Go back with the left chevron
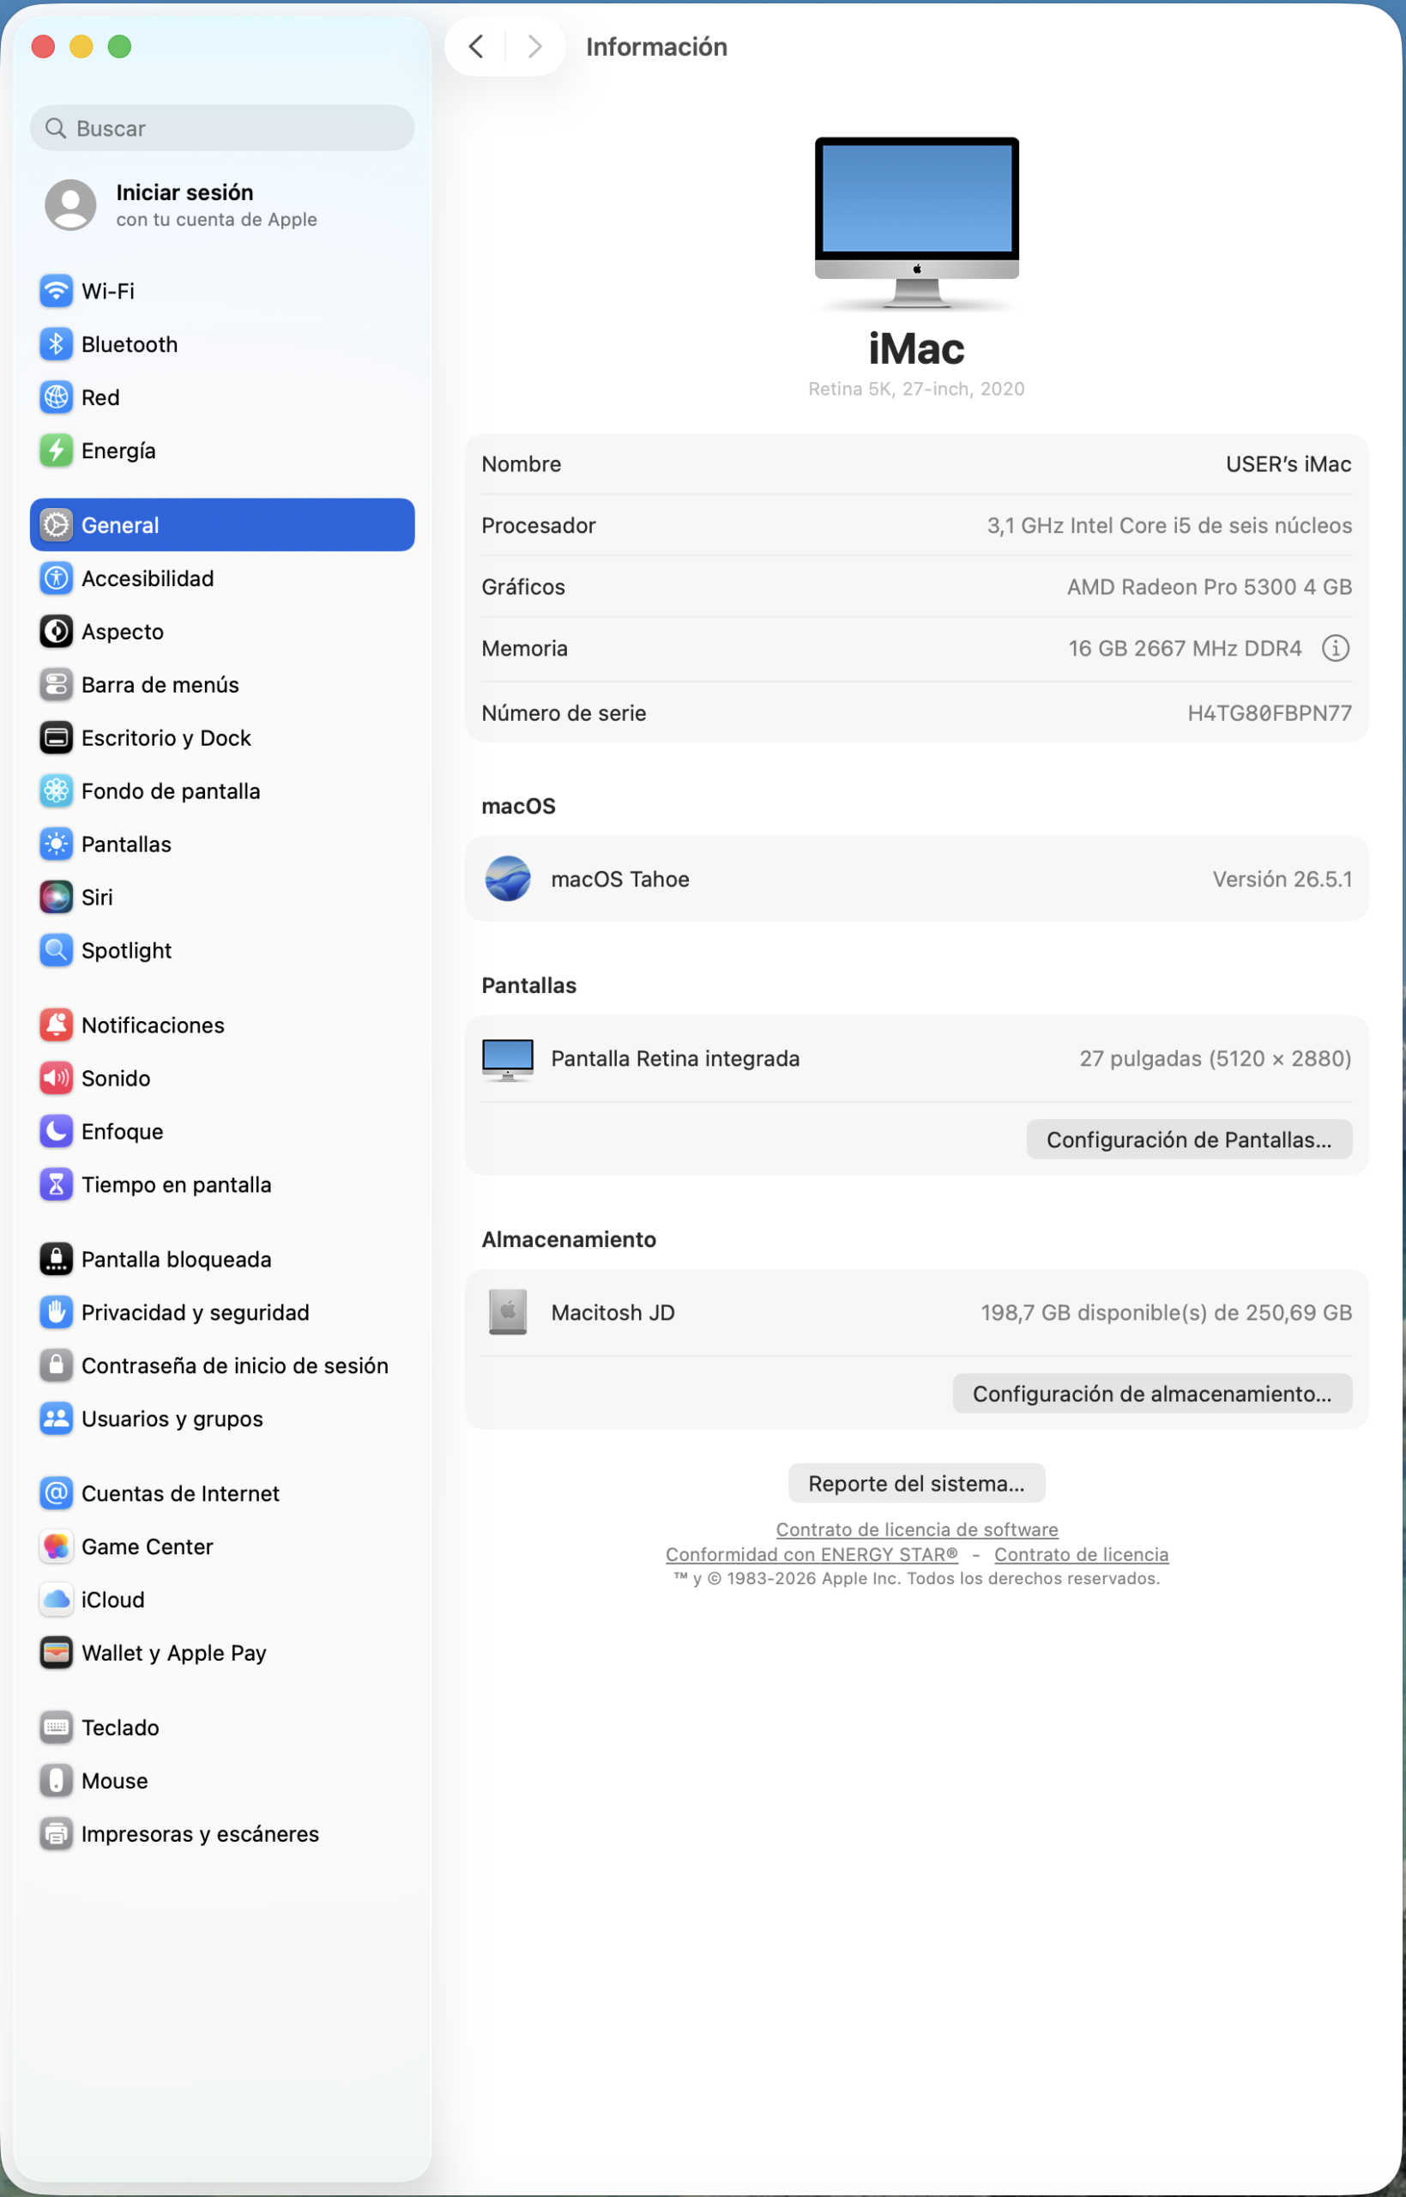Viewport: 1406px width, 2197px height. pyautogui.click(x=475, y=46)
